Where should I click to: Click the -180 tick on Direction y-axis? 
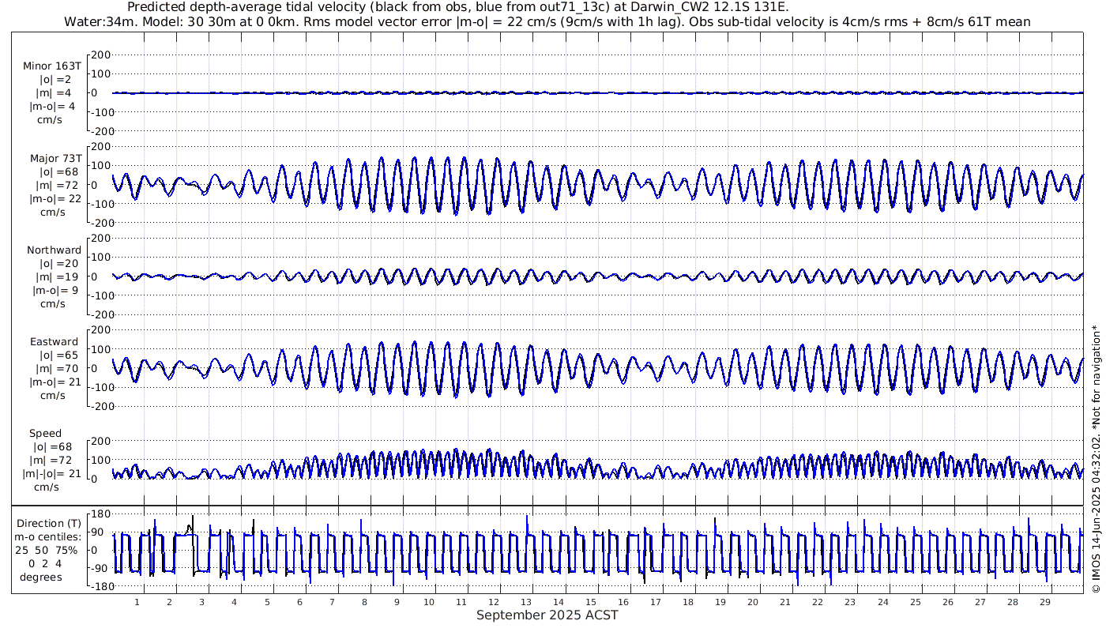click(96, 586)
